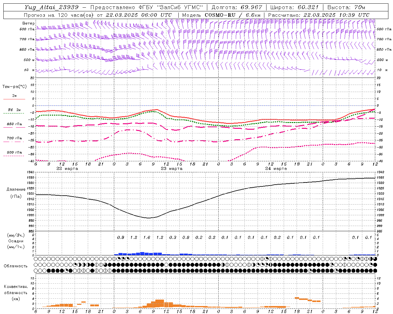Screen dimensions: 393x314
Task: Click the "Облачность" cloud cover label
Action: point(16,266)
